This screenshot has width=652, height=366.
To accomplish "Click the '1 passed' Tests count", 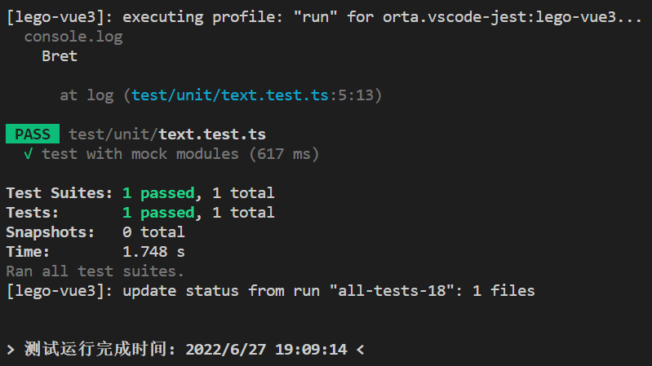I will pyautogui.click(x=158, y=213).
